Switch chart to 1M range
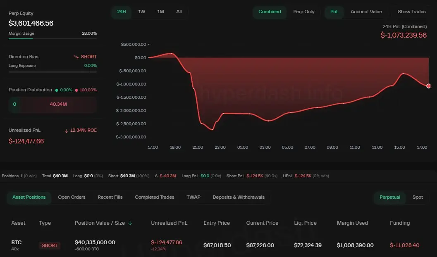 click(160, 12)
